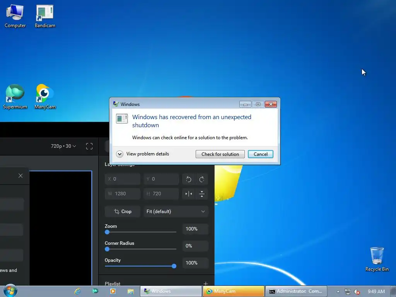396x297 pixels.
Task: Select the Recycle Bin icon
Action: click(377, 259)
